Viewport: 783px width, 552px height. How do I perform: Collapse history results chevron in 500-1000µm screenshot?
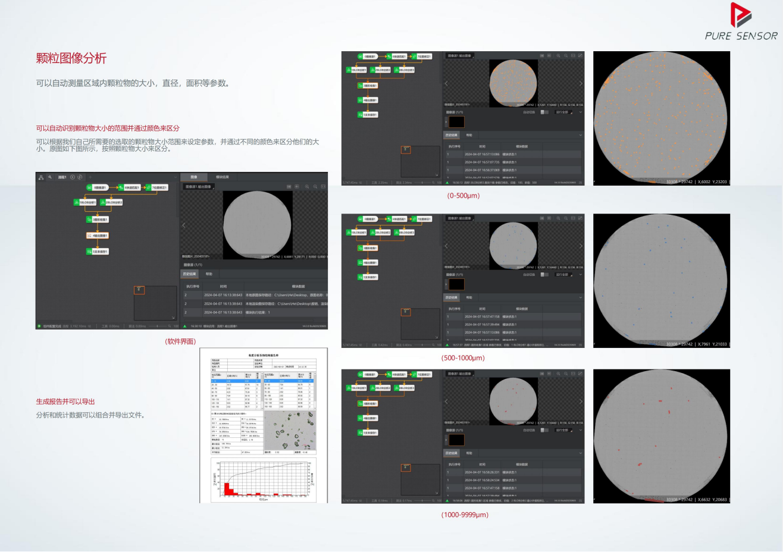tap(580, 297)
